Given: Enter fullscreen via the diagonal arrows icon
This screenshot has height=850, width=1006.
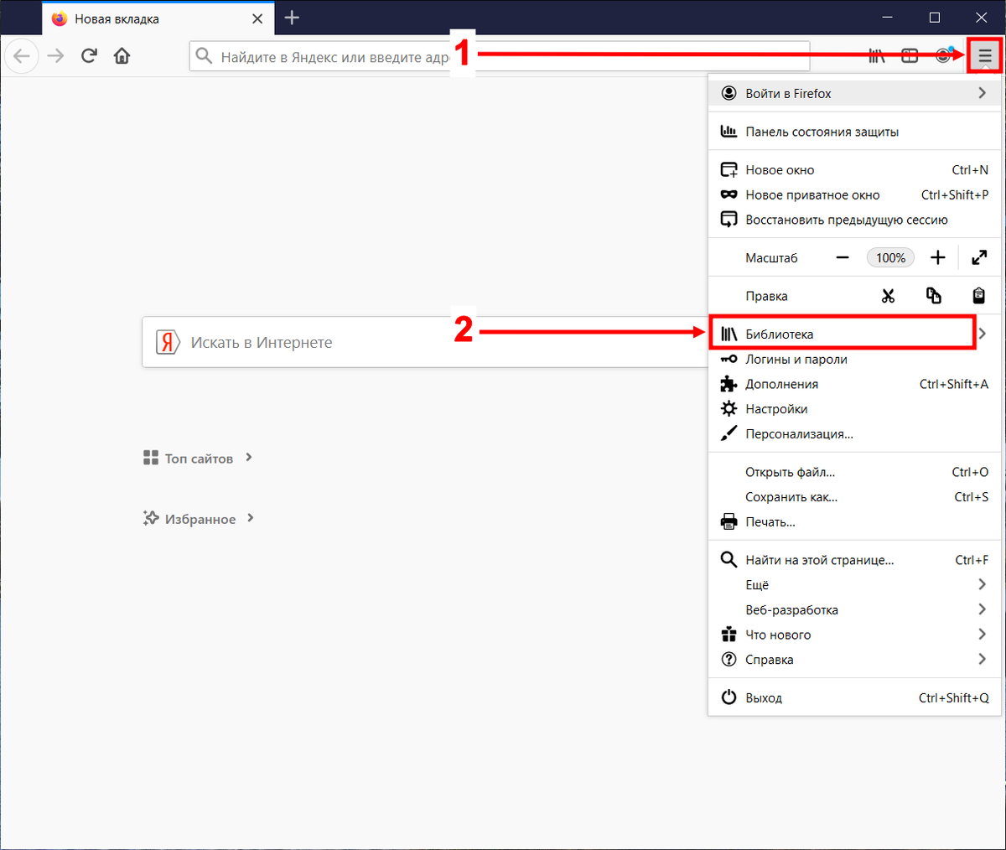Looking at the screenshot, I should click(x=979, y=257).
